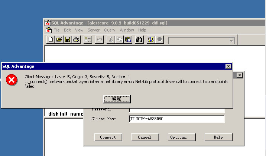
Task: Open the Server menu
Action: click(x=94, y=30)
